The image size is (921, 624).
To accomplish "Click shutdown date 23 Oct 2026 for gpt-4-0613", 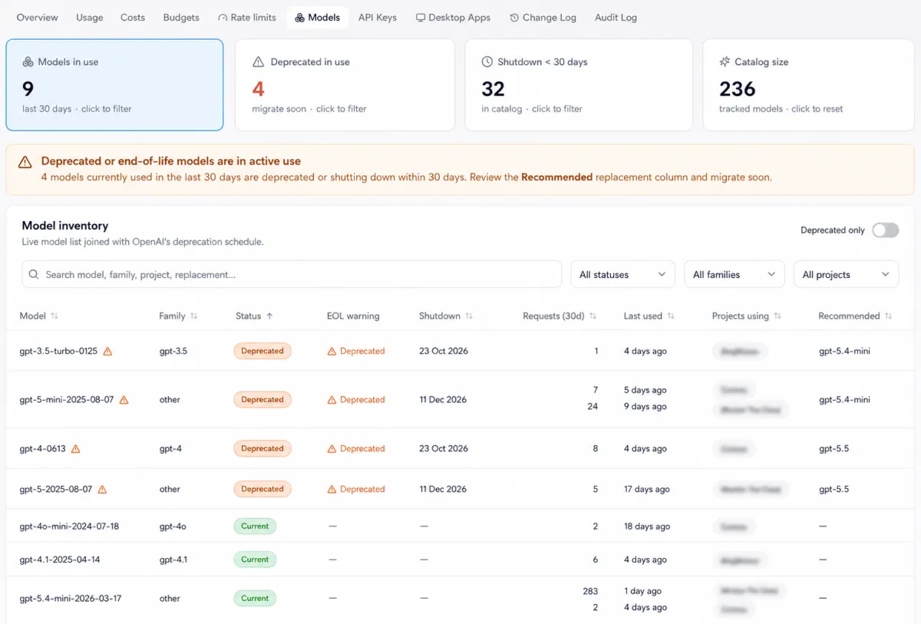I will coord(444,448).
